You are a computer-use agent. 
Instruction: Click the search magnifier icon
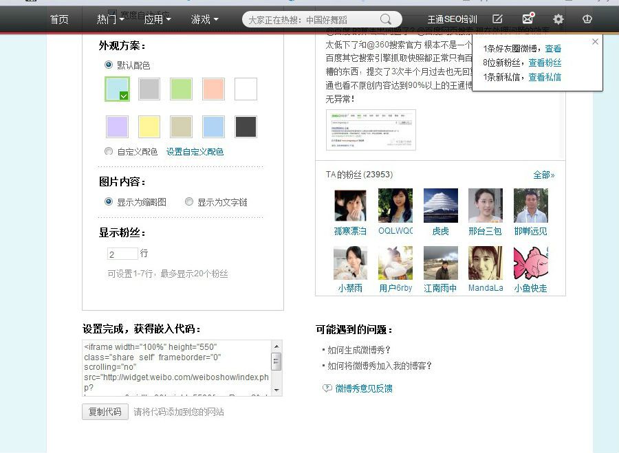387,19
